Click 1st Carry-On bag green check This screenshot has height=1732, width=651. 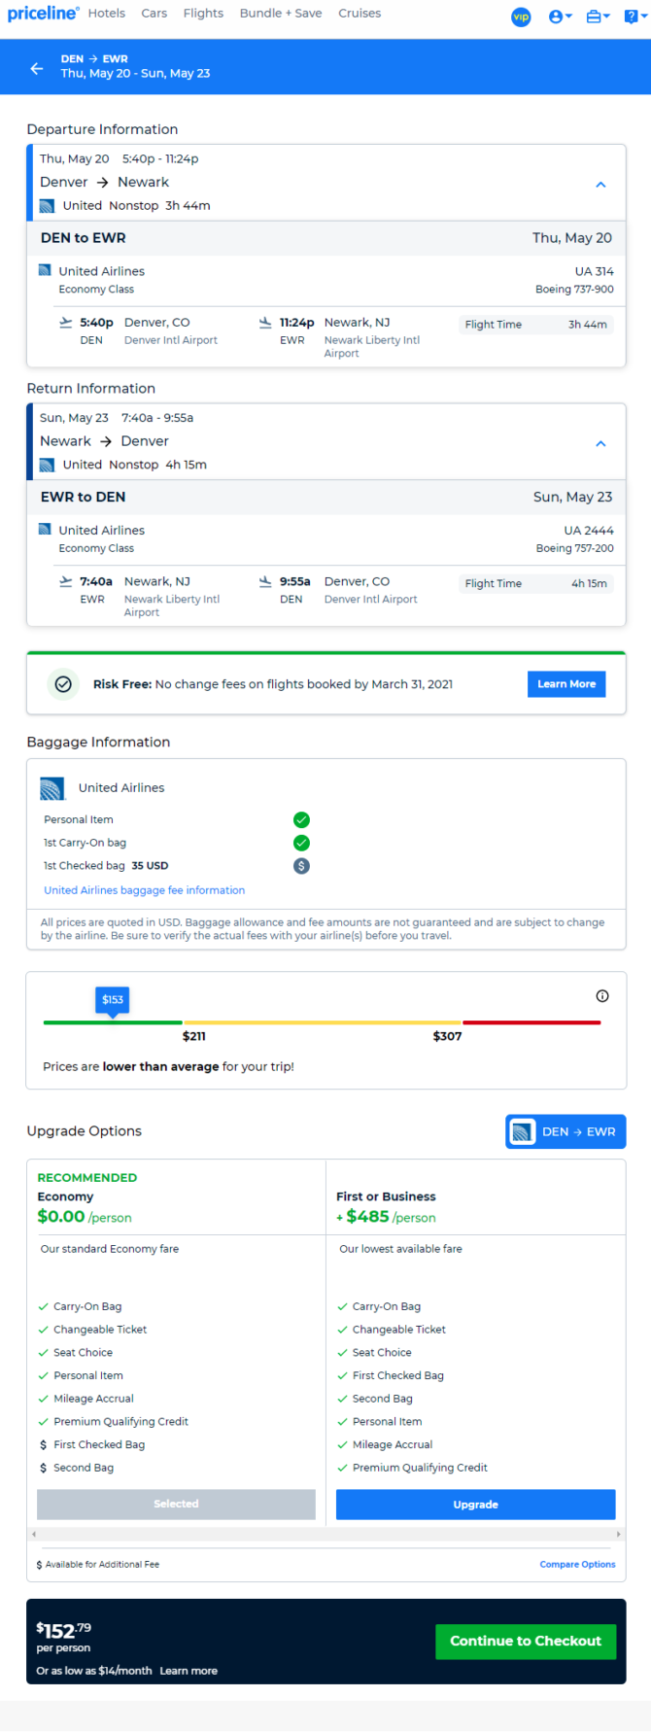[301, 843]
